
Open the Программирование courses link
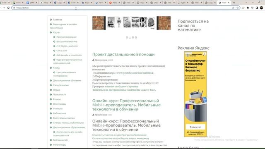tap(66, 37)
